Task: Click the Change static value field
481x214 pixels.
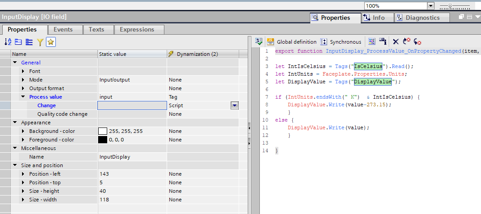Action: click(x=132, y=105)
